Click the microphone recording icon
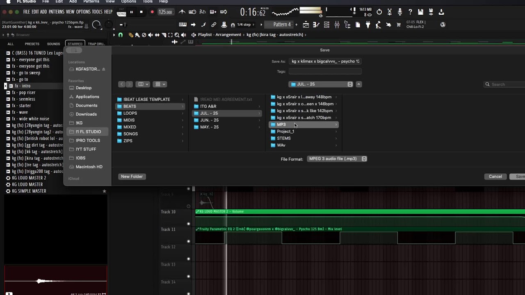 pos(399,12)
